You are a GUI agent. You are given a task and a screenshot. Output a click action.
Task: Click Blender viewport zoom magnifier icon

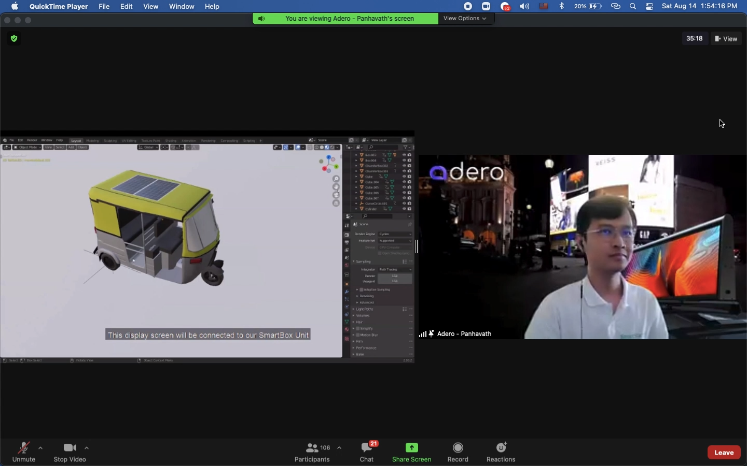coord(337,180)
